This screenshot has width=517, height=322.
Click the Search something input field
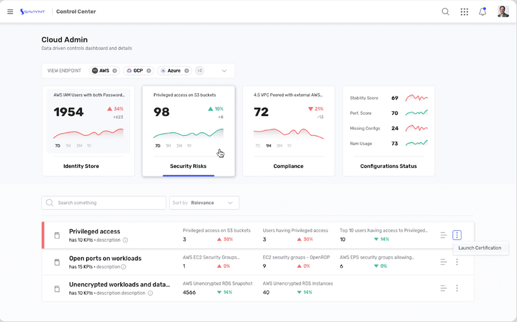104,203
